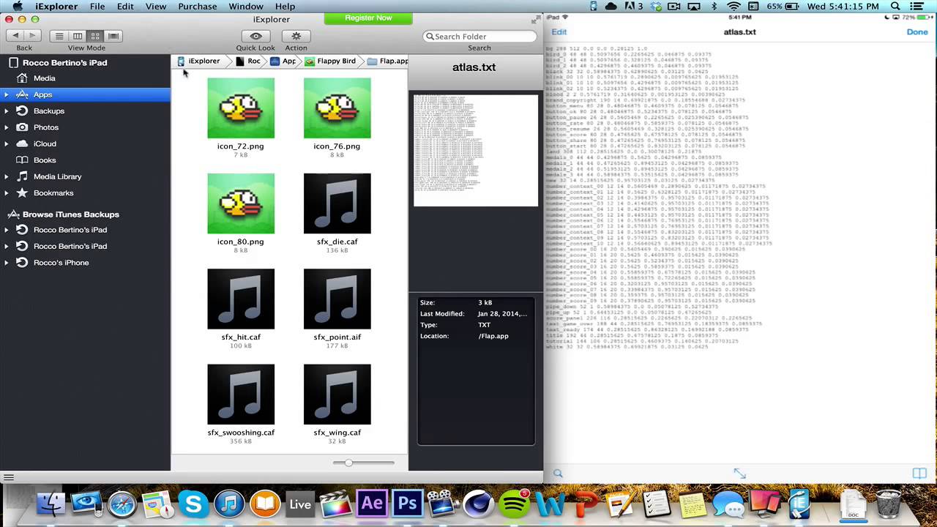This screenshot has width=937, height=527.
Task: Click the Backups sidebar icon
Action: point(22,111)
